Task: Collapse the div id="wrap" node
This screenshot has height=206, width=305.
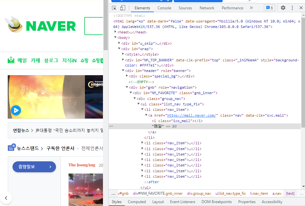Action: click(119, 49)
